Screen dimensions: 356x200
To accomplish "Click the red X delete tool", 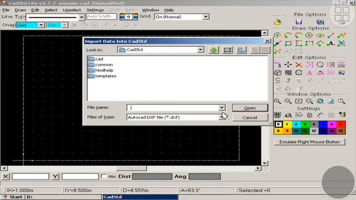I will point(299,65).
